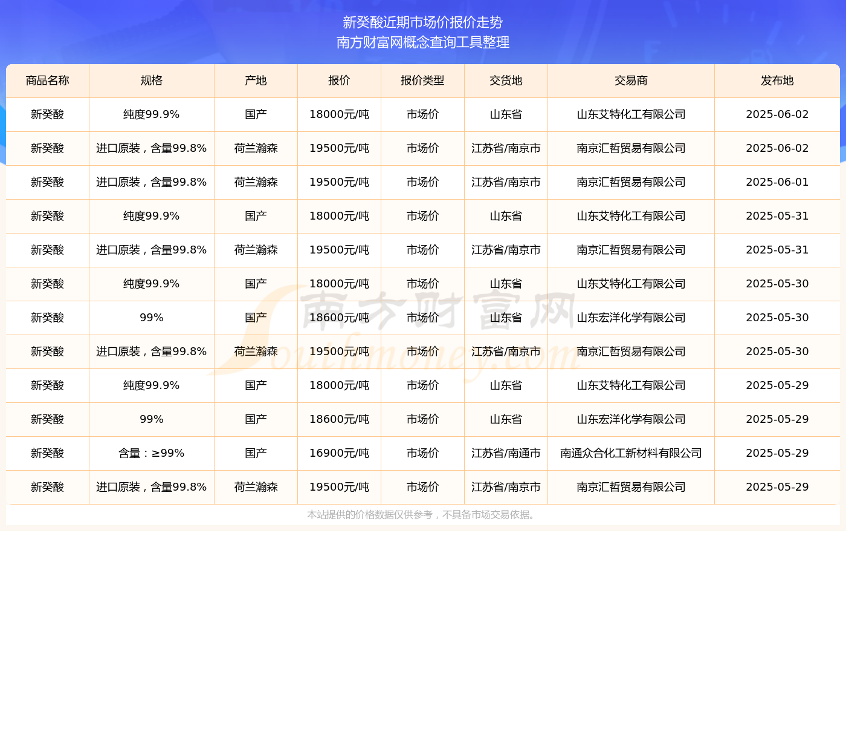
Task: Click 进口原装，含量99.8% in the 2025-06-02 row
Action: (152, 149)
